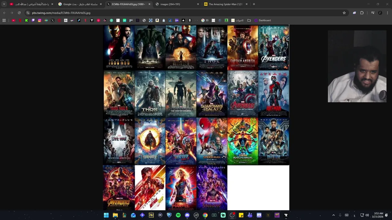The height and width of the screenshot is (220, 392).
Task: Open the X bookmark icon in bookmarks bar
Action: click(x=53, y=20)
